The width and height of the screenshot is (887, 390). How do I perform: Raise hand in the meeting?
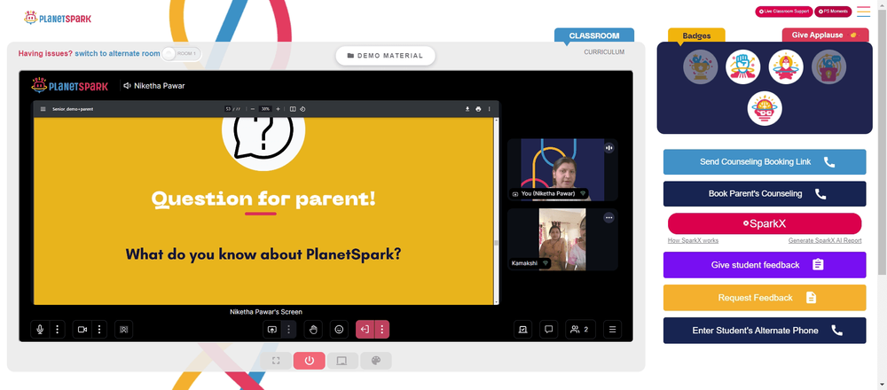(x=313, y=330)
